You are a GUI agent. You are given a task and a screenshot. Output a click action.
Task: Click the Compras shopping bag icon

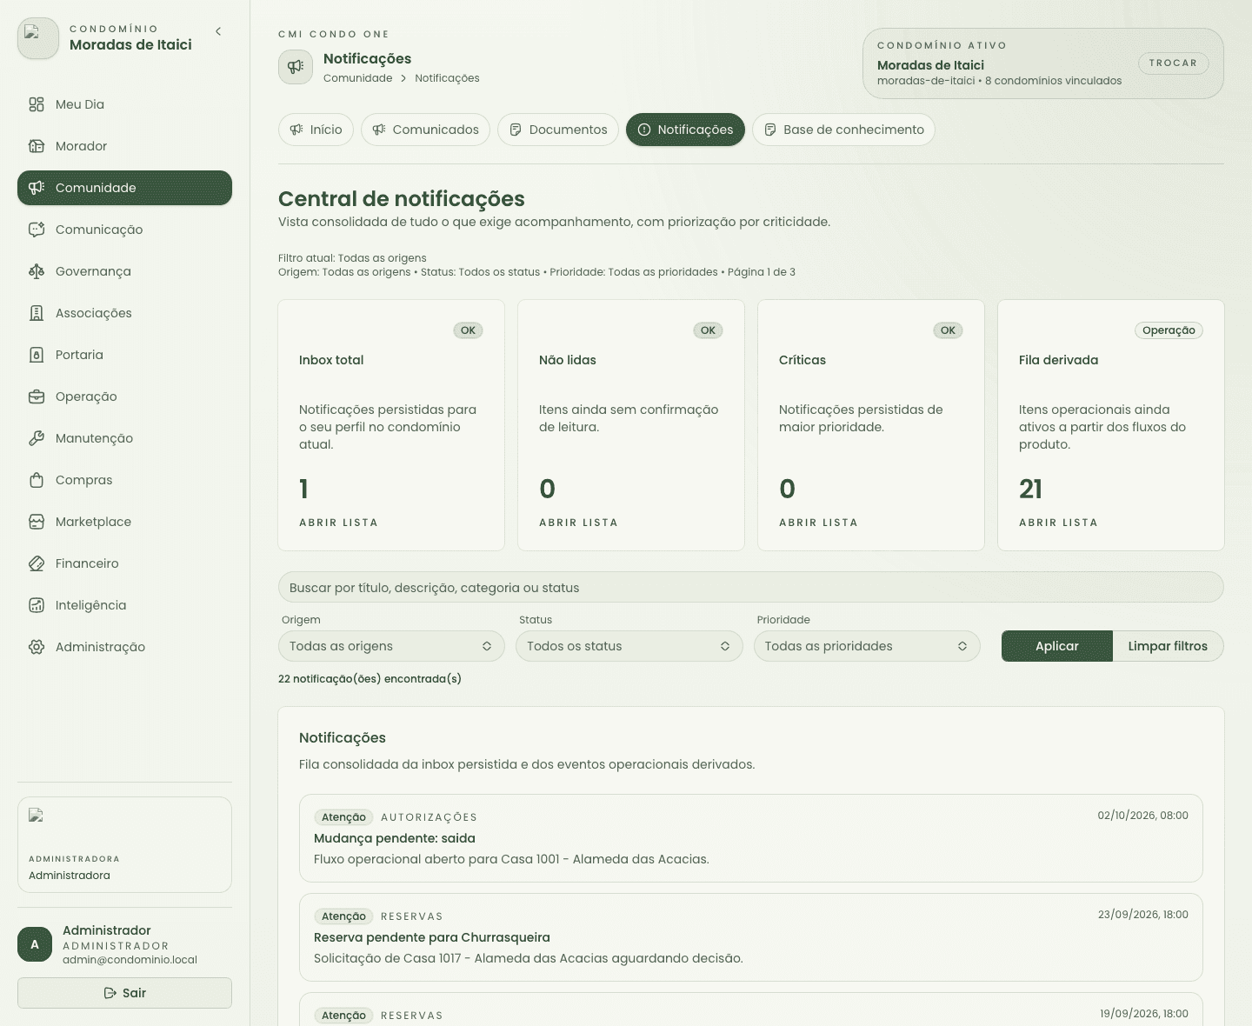37,480
